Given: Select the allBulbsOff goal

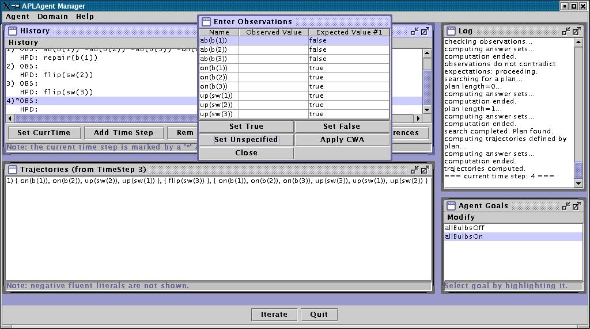Looking at the screenshot, I should 465,228.
